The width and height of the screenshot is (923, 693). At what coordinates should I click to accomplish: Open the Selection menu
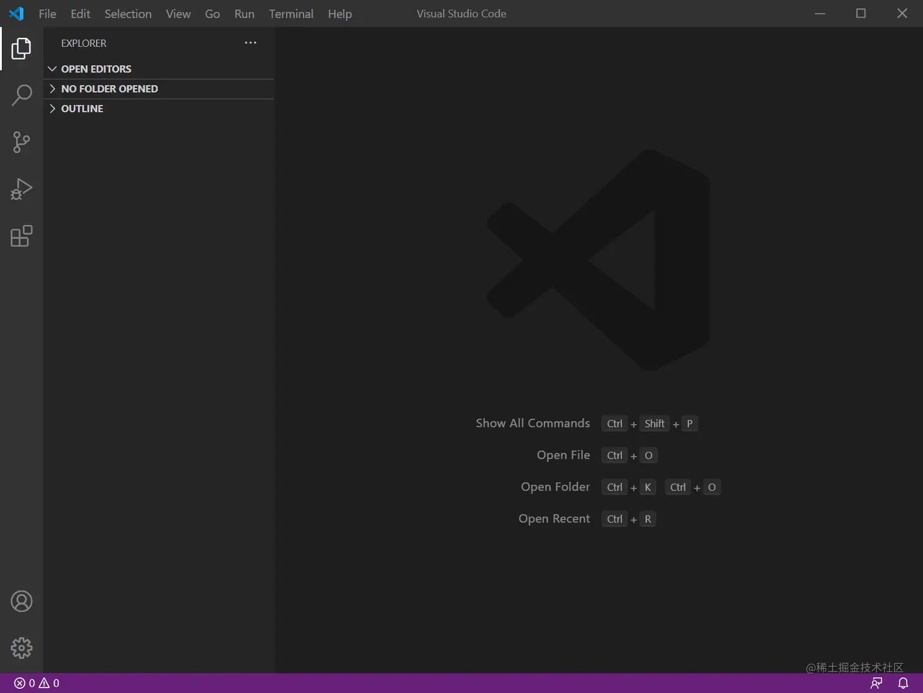128,14
